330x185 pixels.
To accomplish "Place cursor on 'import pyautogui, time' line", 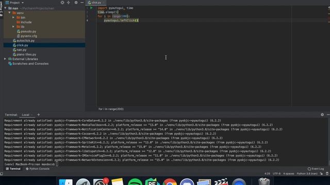I will coord(115,8).
